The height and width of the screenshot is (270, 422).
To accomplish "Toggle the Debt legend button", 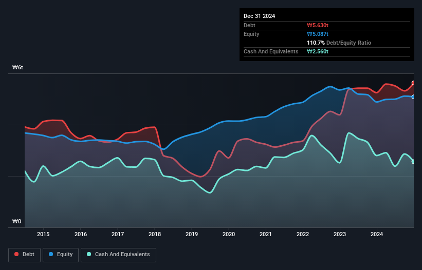I will click(25, 255).
